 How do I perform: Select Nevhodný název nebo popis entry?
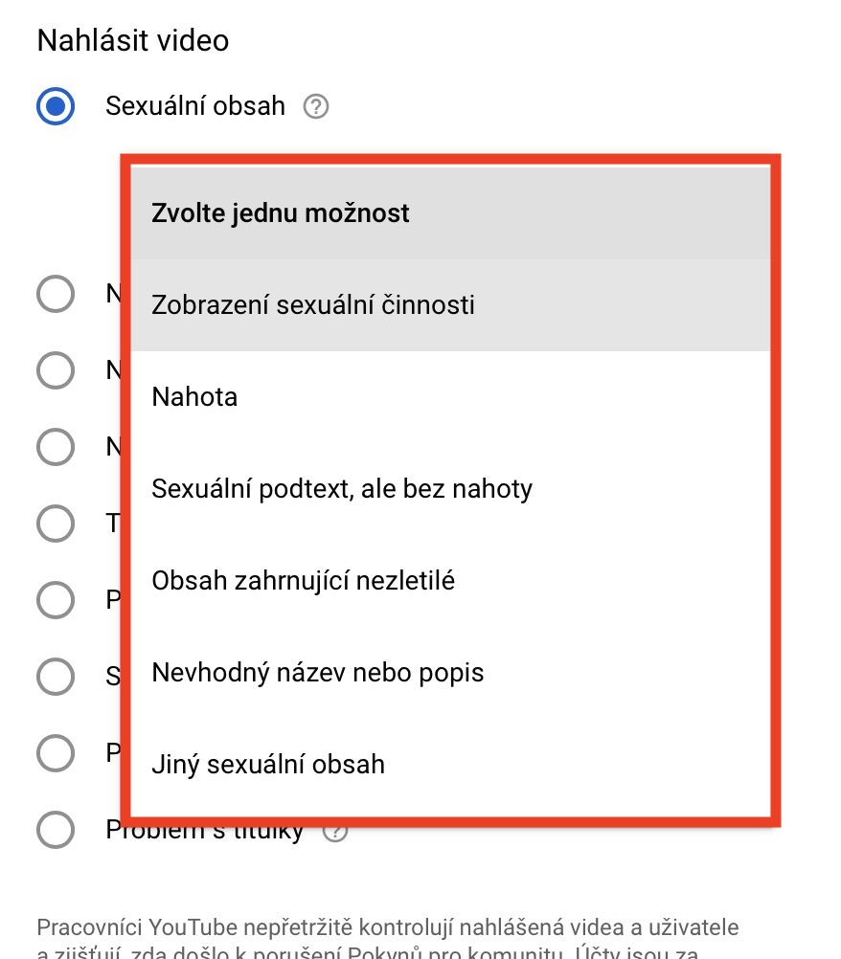tap(450, 673)
